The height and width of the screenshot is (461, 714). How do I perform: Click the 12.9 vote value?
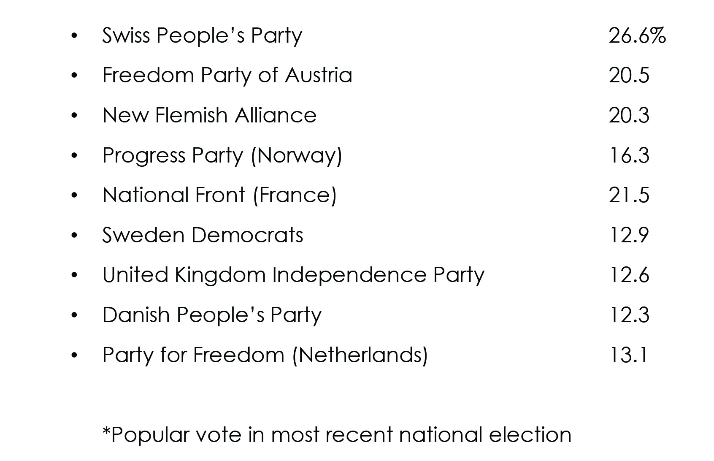(x=629, y=235)
